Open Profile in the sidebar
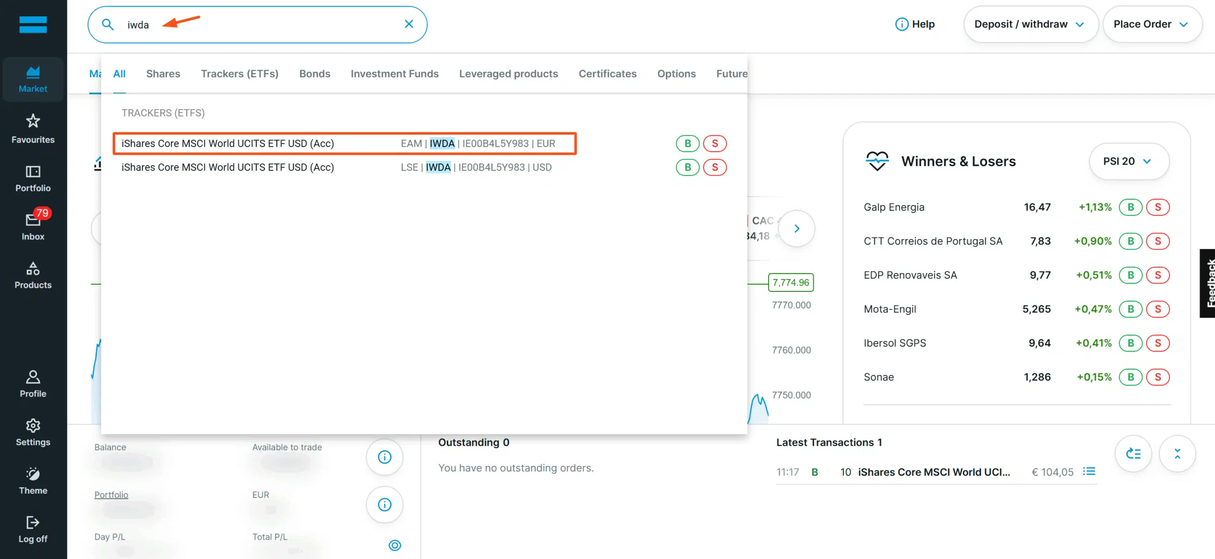The image size is (1215, 559). click(33, 383)
